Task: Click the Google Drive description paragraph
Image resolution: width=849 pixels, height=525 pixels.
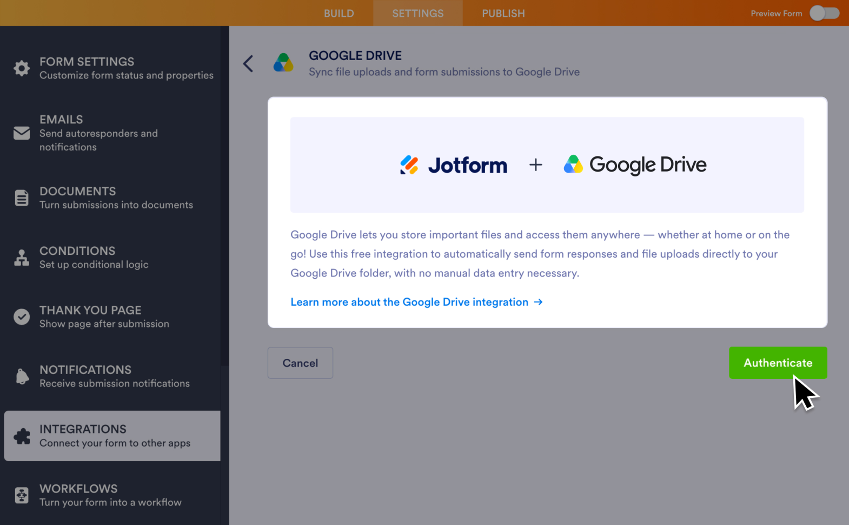Action: coord(540,254)
